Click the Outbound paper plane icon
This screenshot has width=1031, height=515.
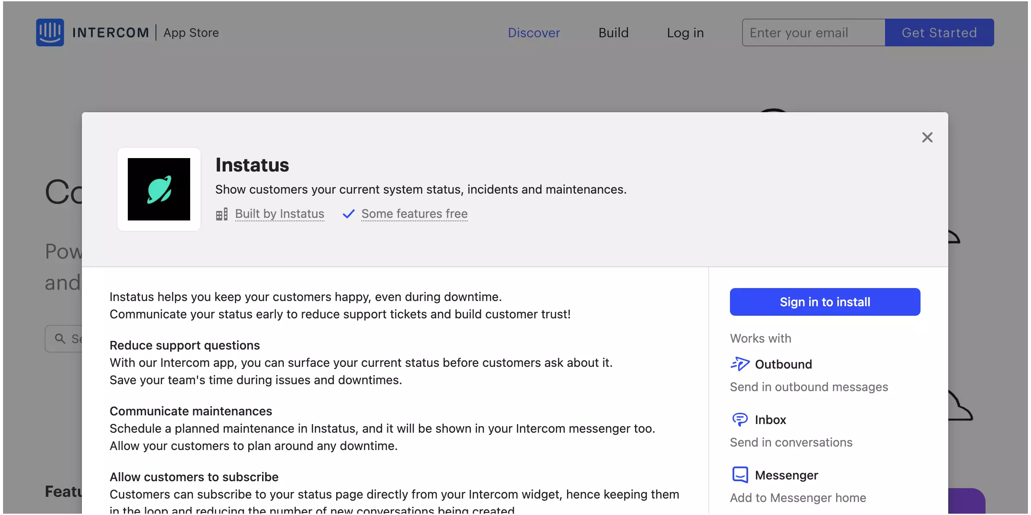pyautogui.click(x=740, y=364)
